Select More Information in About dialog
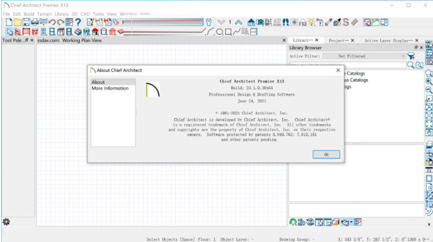 (x=110, y=89)
